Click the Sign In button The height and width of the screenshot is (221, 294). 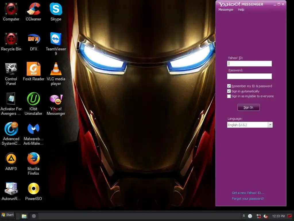(248, 107)
